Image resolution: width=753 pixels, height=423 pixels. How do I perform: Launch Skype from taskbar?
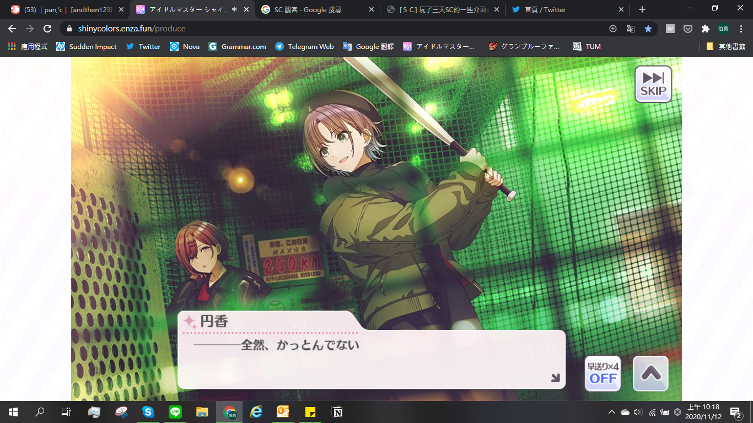coord(148,412)
